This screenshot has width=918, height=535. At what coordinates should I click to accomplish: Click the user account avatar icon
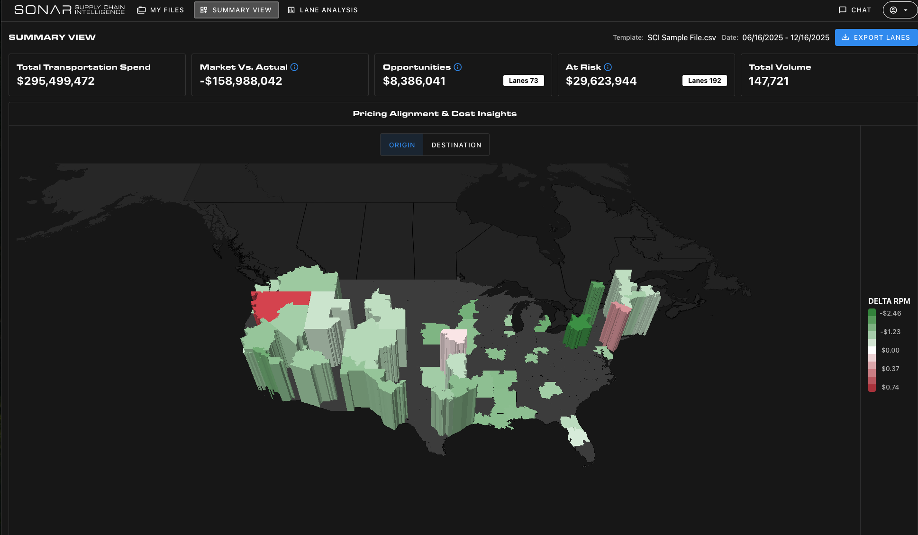click(893, 10)
